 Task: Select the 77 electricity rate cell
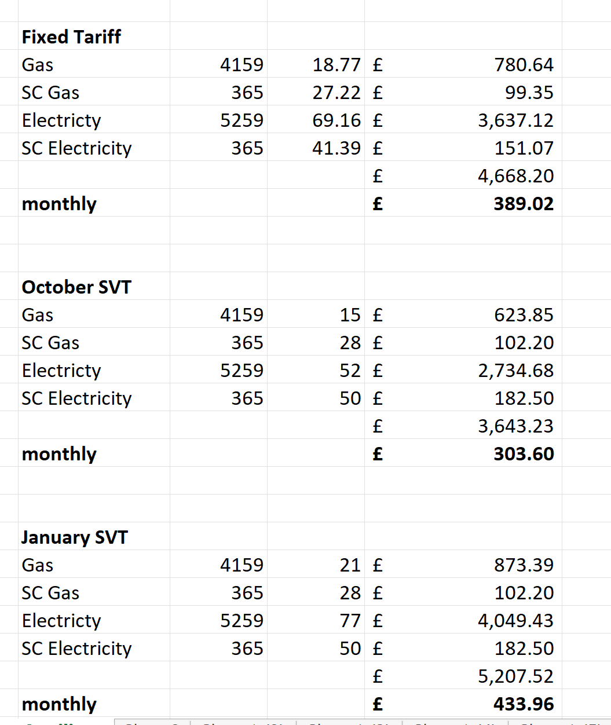point(350,621)
